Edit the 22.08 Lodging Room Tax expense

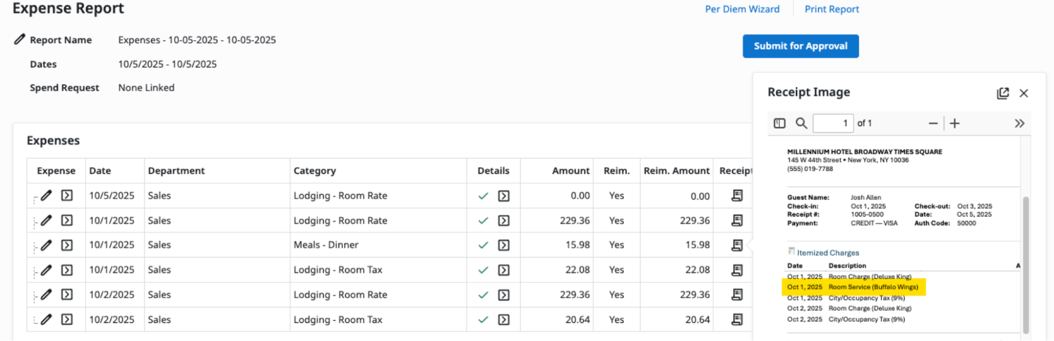click(46, 269)
